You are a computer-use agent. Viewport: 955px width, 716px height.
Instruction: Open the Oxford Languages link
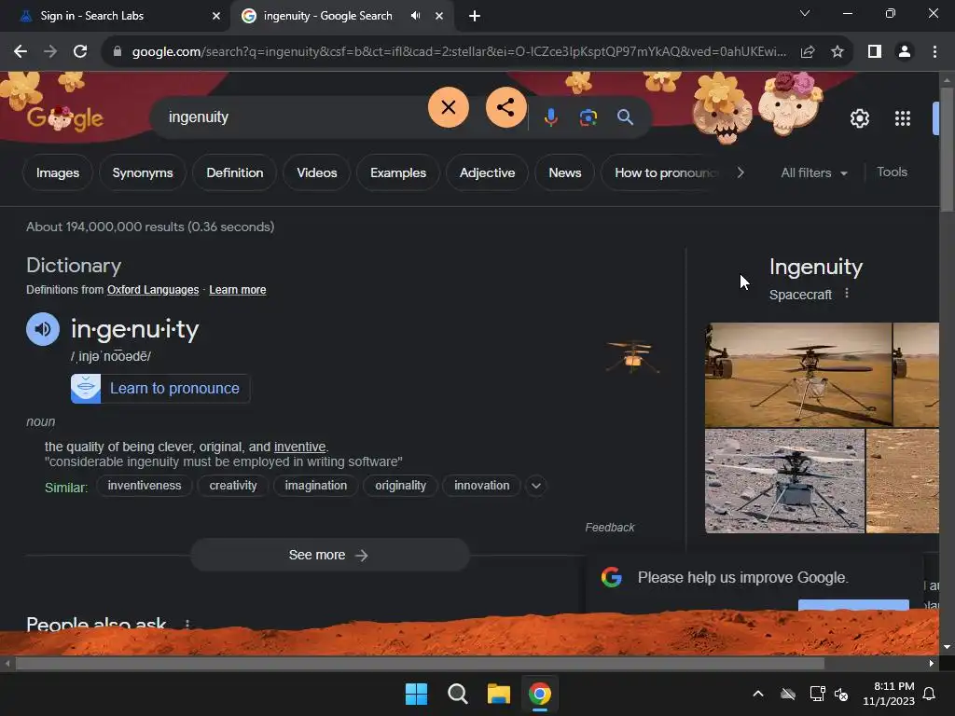(153, 290)
